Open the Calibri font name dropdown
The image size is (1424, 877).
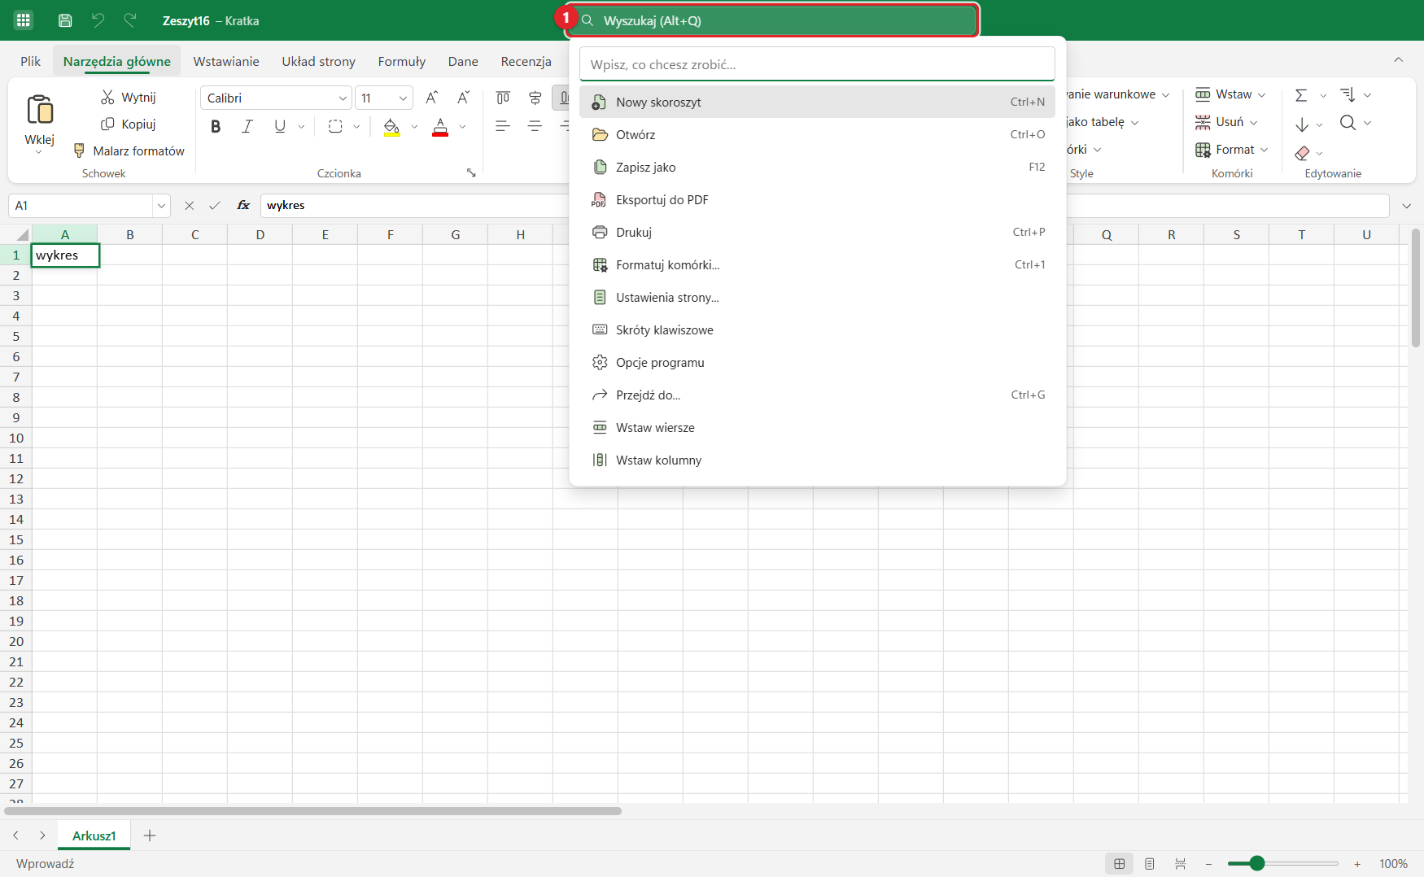(x=343, y=98)
